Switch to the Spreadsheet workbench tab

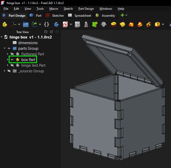click(x=80, y=15)
